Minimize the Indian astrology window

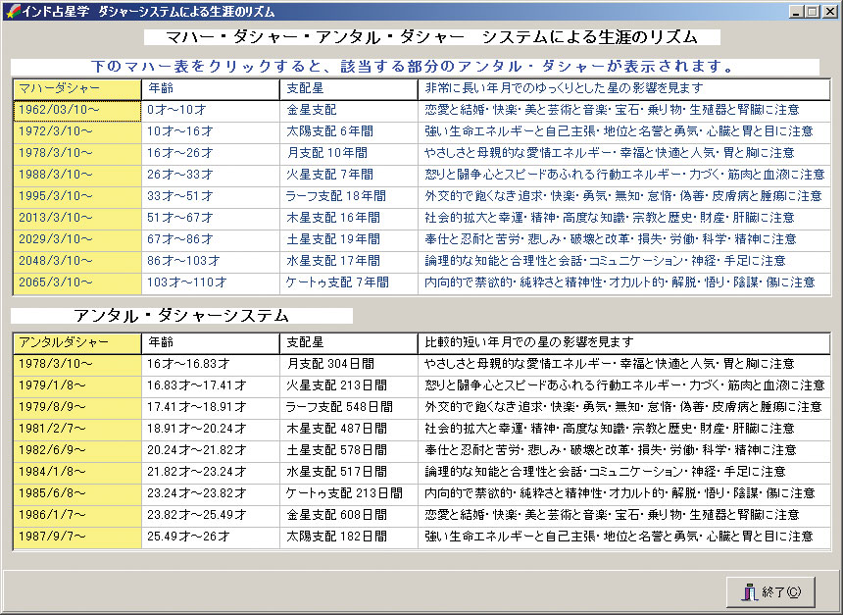point(798,12)
